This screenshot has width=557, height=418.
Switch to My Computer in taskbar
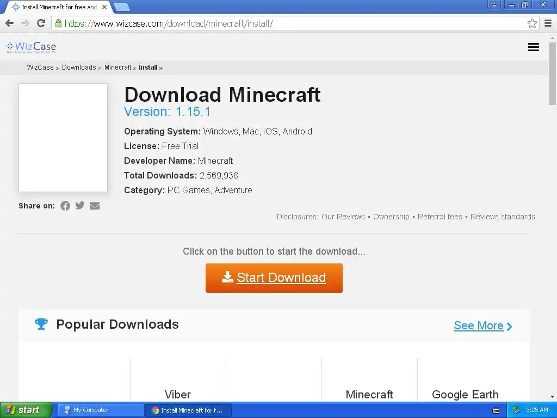(100, 410)
